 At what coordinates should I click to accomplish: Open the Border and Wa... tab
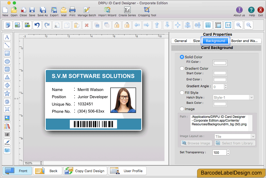pos(244,41)
